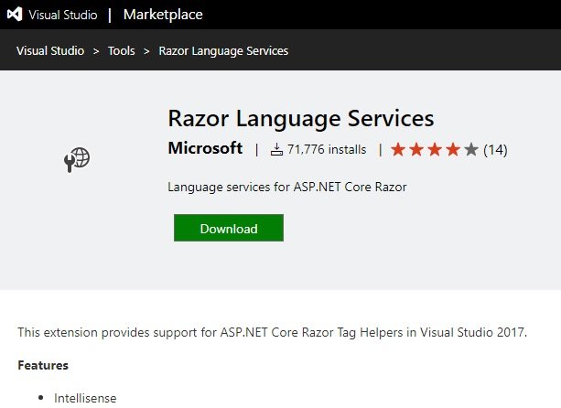Select the '71,776 installs' text
The image size is (561, 408).
coord(327,149)
